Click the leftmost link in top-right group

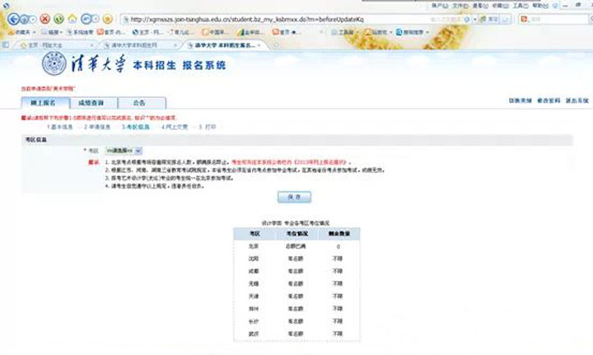(520, 100)
